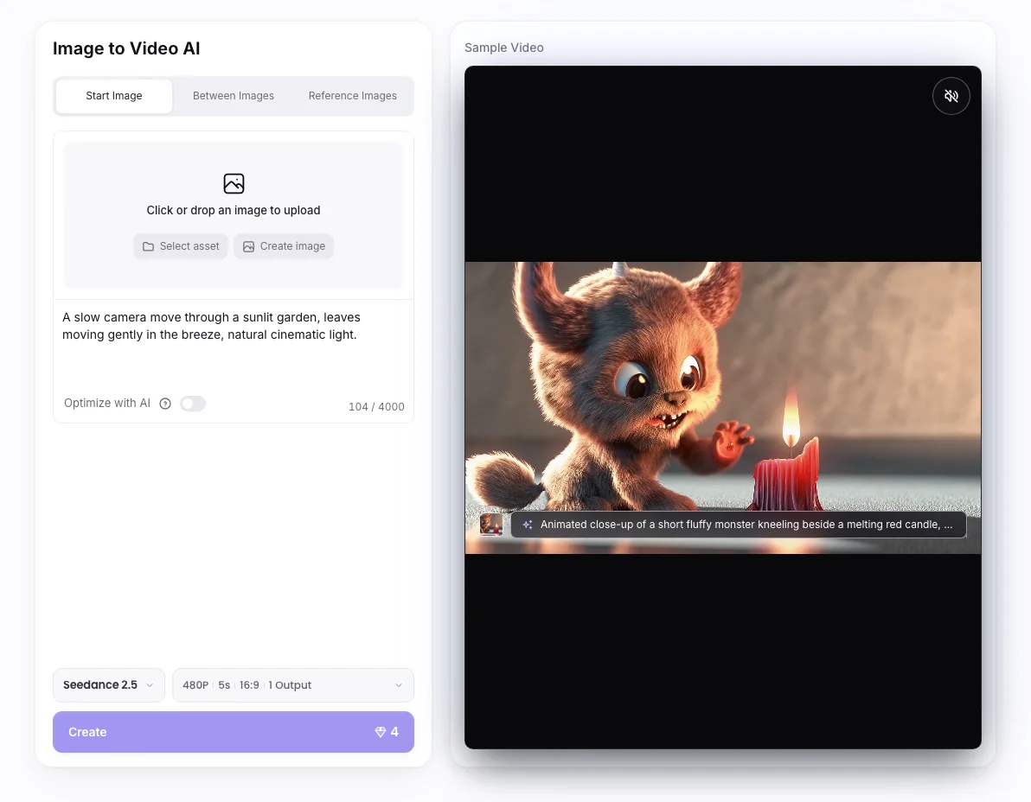Click the diamond credits icon on Create

pyautogui.click(x=380, y=732)
